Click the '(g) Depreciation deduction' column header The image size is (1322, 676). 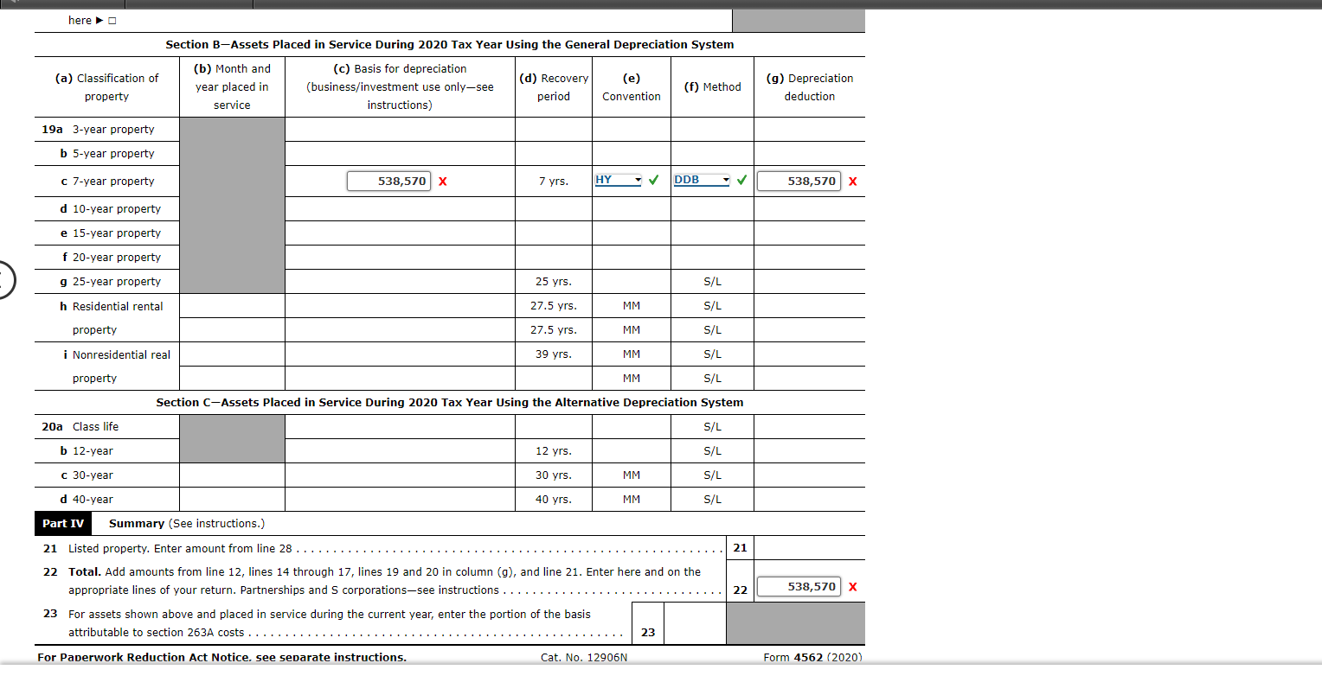click(810, 87)
